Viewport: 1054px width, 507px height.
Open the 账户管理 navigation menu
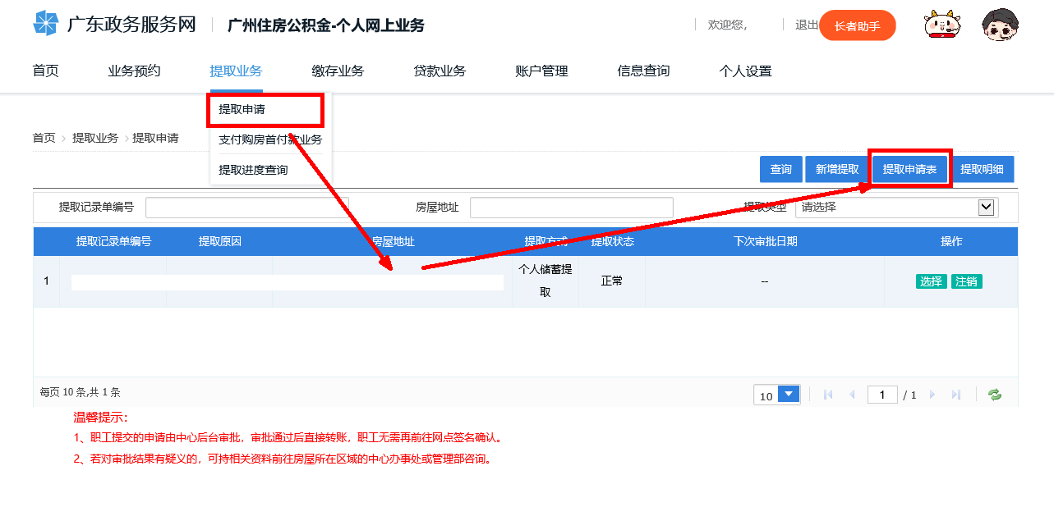(x=541, y=71)
